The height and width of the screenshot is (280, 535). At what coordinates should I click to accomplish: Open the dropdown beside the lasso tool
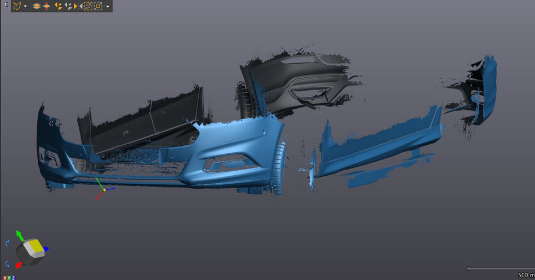click(x=25, y=6)
